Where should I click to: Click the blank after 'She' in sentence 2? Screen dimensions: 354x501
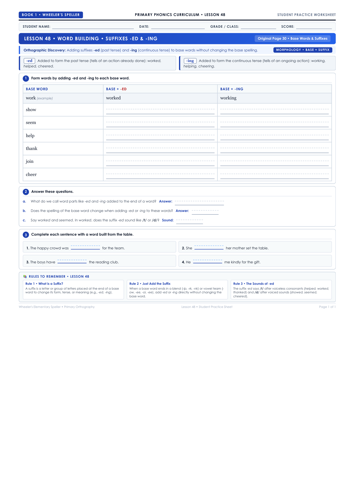tap(209, 247)
